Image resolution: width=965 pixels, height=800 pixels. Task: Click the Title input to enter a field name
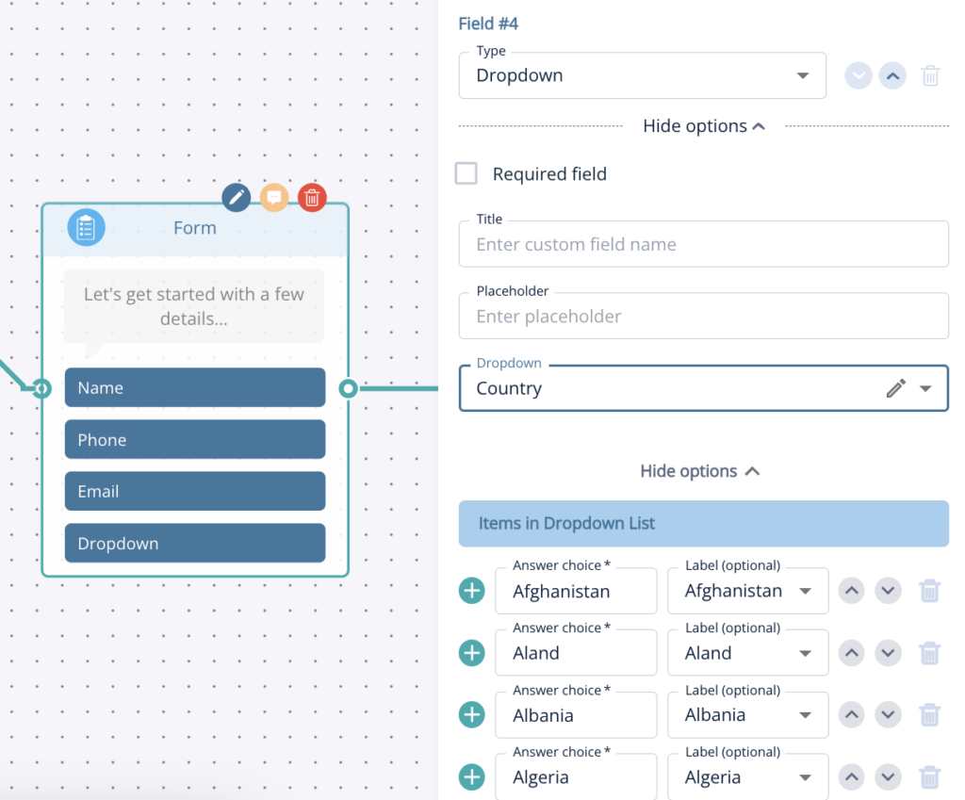pos(703,244)
